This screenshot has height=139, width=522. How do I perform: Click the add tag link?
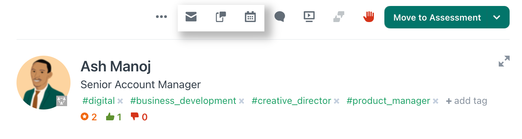pyautogui.click(x=466, y=101)
